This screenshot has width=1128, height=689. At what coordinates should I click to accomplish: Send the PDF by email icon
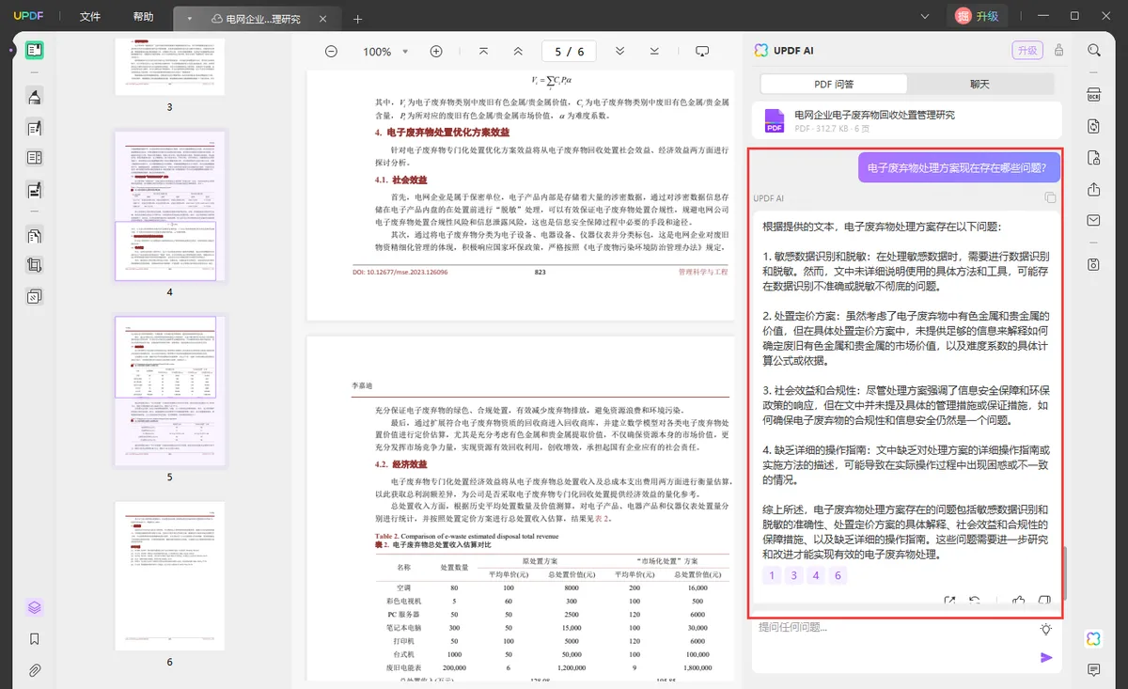click(x=1094, y=220)
